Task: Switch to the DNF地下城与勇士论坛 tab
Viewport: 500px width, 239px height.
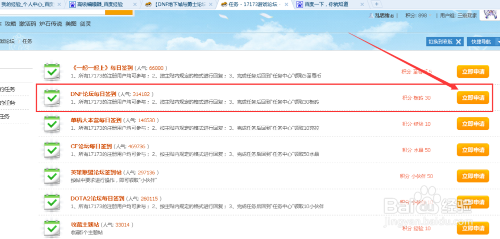Action: [x=179, y=4]
